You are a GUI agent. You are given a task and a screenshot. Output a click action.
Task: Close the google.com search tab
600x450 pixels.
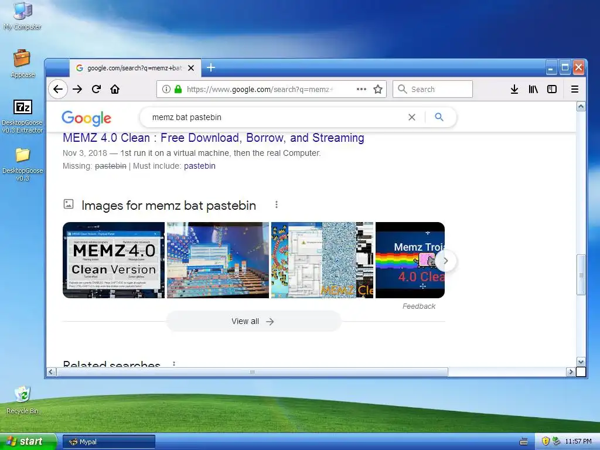[x=191, y=68]
